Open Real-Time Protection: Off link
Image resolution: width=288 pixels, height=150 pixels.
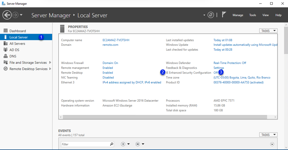click(230, 63)
